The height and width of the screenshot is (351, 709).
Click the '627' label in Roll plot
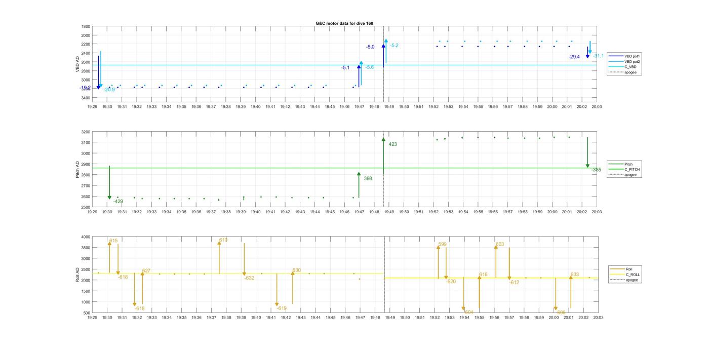coord(146,270)
